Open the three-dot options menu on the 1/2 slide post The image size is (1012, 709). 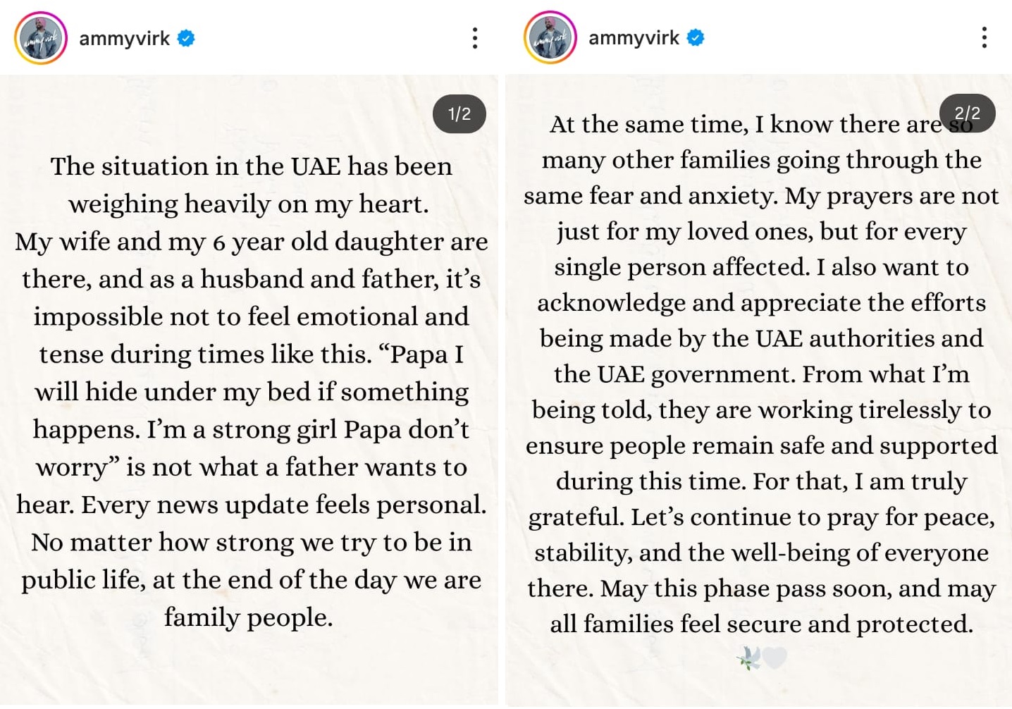coord(475,38)
